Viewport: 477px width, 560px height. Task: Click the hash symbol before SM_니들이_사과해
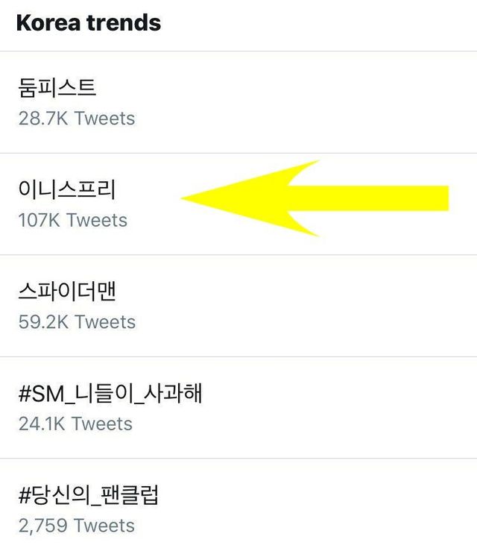pyautogui.click(x=25, y=393)
